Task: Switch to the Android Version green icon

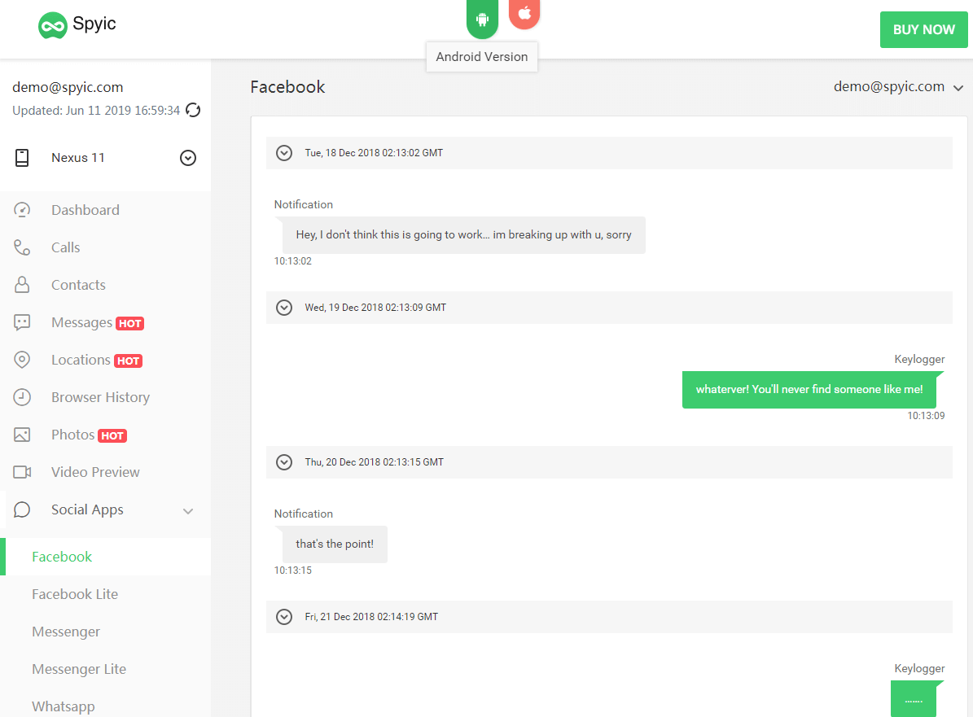Action: click(x=482, y=18)
